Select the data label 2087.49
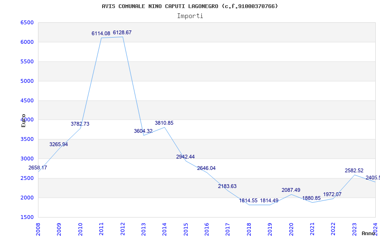The height and width of the screenshot is (238, 380). [291, 190]
